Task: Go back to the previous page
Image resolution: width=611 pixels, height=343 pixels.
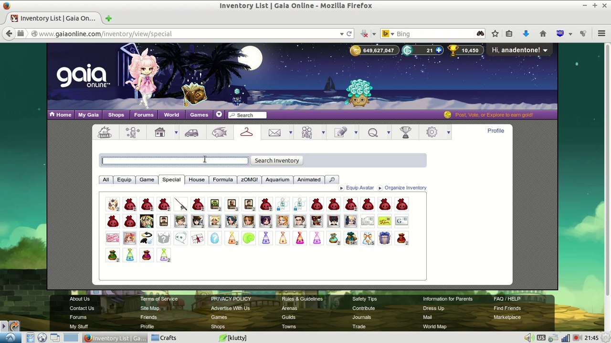Action: 9,34
